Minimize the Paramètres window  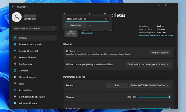[x=159, y=6]
